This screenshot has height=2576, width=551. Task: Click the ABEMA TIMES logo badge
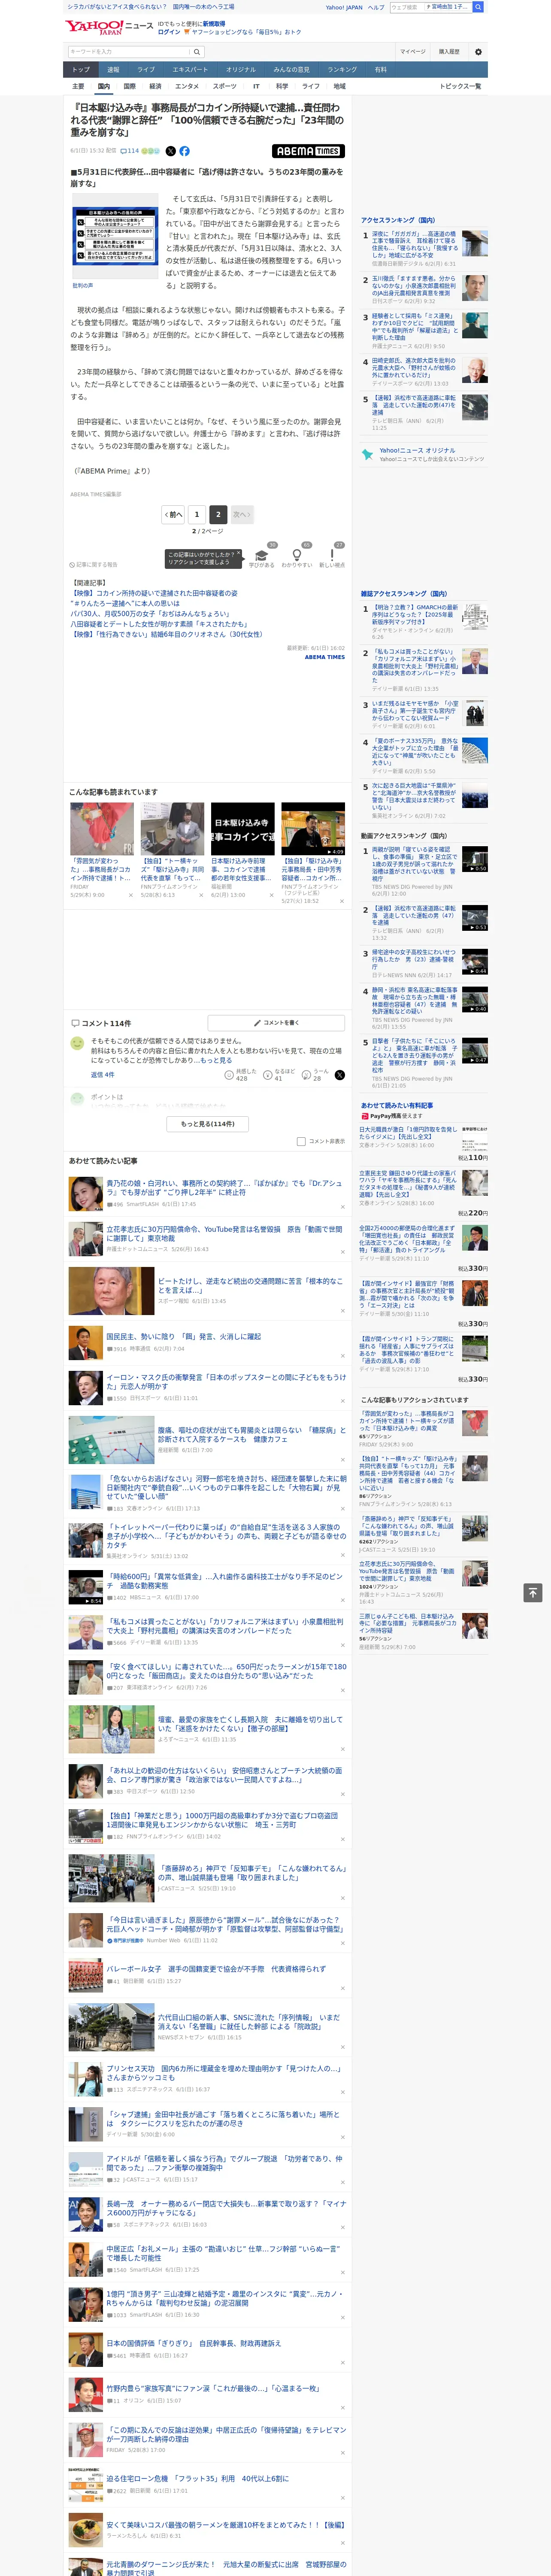(308, 151)
